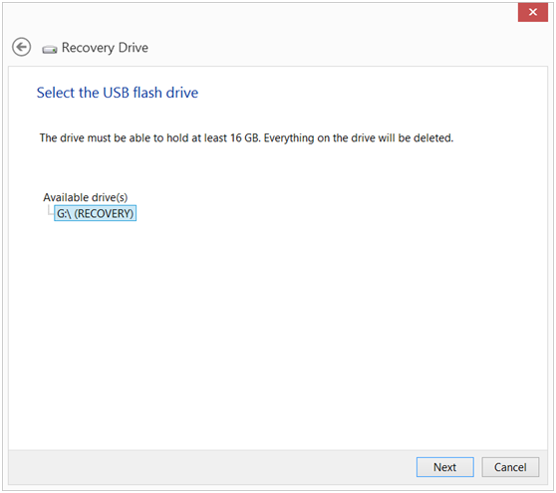Highlight the RECOVERY entry under Available drive(s)
Viewport: 556px width, 493px height.
coord(95,213)
